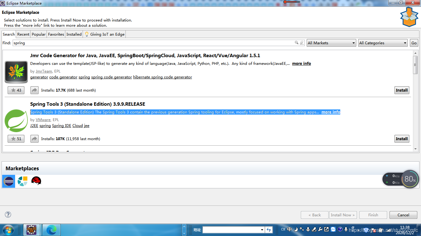Share the Spring Tools 3 entry
This screenshot has height=236, width=421.
click(x=34, y=139)
